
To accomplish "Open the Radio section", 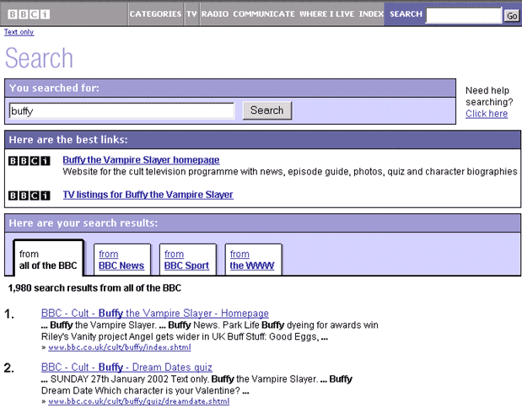I will tap(215, 14).
